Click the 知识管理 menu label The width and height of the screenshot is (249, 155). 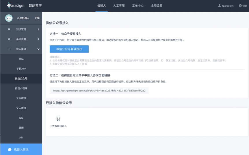point(21,29)
